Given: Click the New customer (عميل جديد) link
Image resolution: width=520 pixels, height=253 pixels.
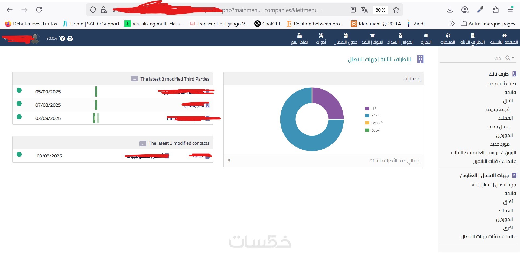Looking at the screenshot, I should (x=499, y=127).
